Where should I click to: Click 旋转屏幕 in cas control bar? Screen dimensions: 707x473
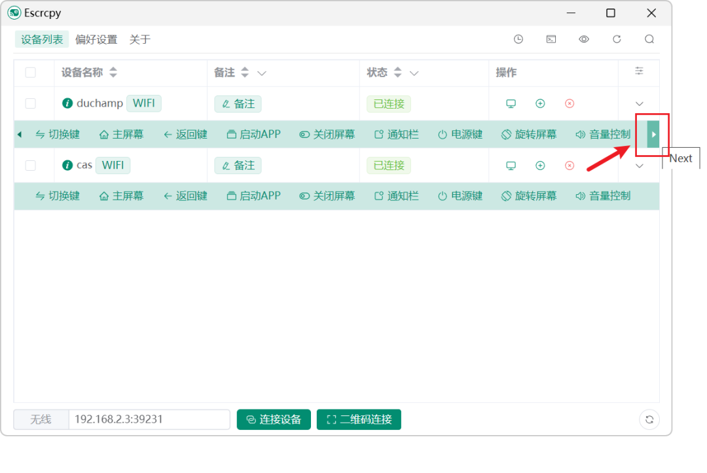pos(529,196)
